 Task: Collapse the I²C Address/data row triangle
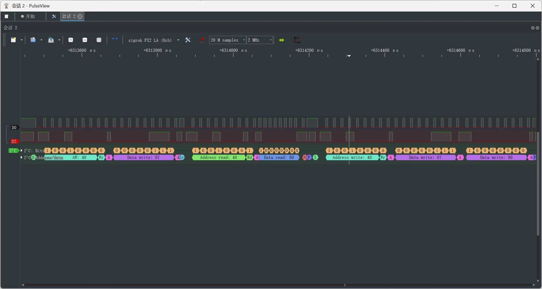point(22,157)
